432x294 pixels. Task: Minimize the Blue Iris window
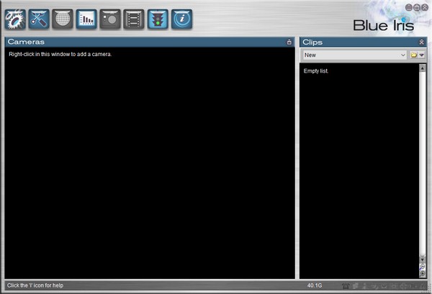click(409, 7)
